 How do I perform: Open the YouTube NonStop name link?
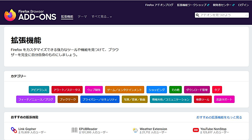[213, 129]
